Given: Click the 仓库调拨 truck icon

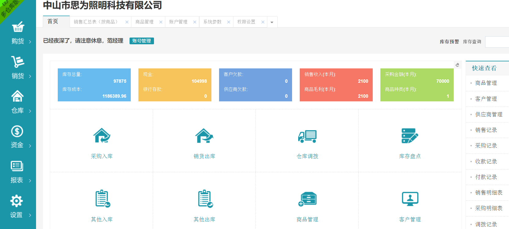Looking at the screenshot, I should click(307, 136).
